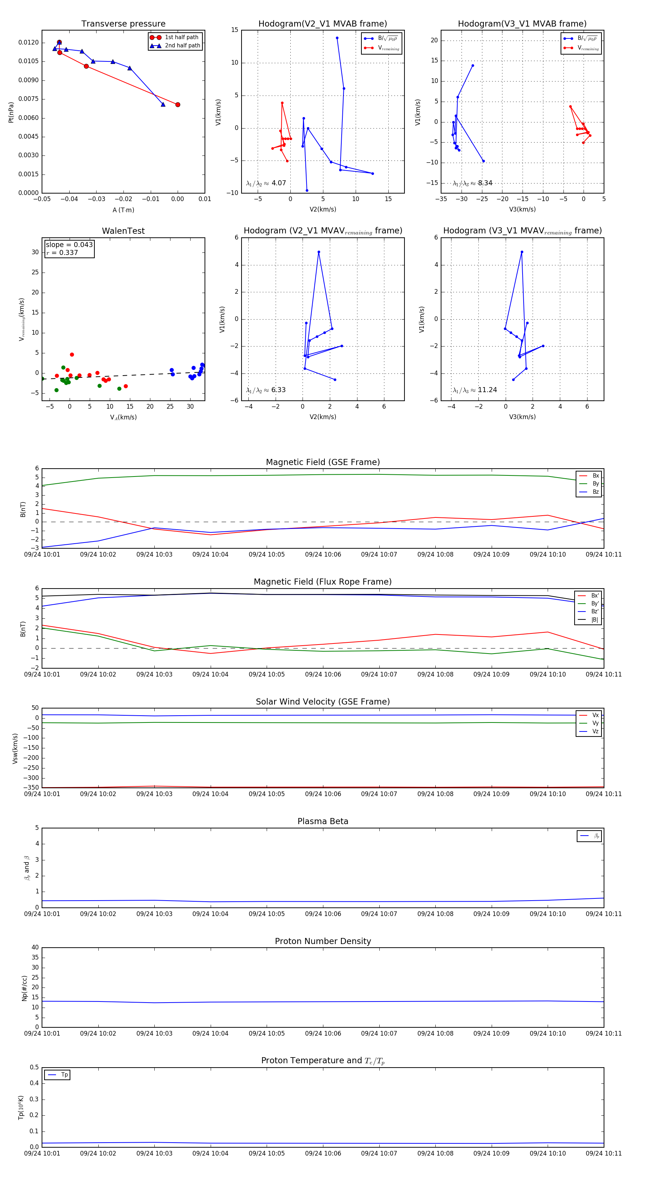Select the 'Vz' legend entry
The image size is (646, 1185).
coord(589,731)
